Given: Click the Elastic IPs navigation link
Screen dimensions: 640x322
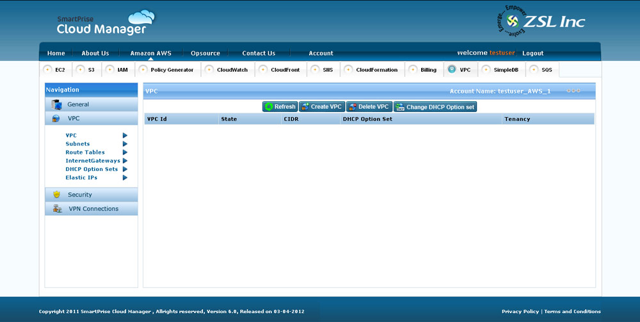Looking at the screenshot, I should click(x=81, y=177).
